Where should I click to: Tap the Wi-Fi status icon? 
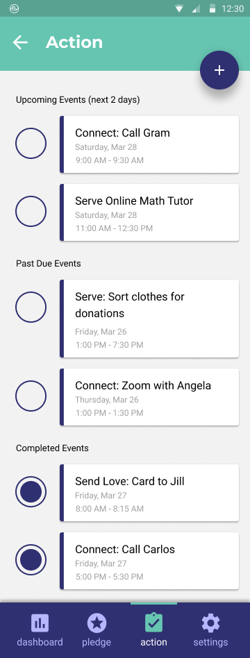click(x=180, y=8)
